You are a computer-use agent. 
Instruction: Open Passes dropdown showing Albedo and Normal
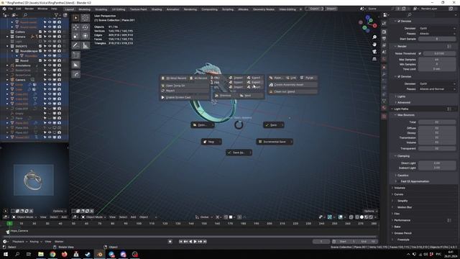point(437,89)
